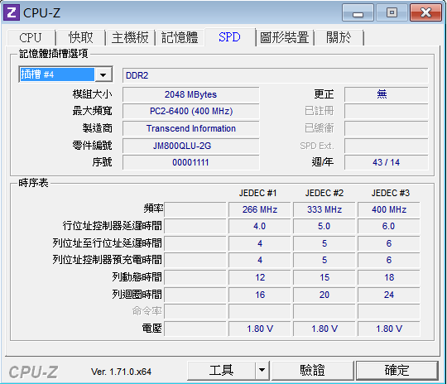Switch to the 主機板 mainboard tab

point(130,37)
